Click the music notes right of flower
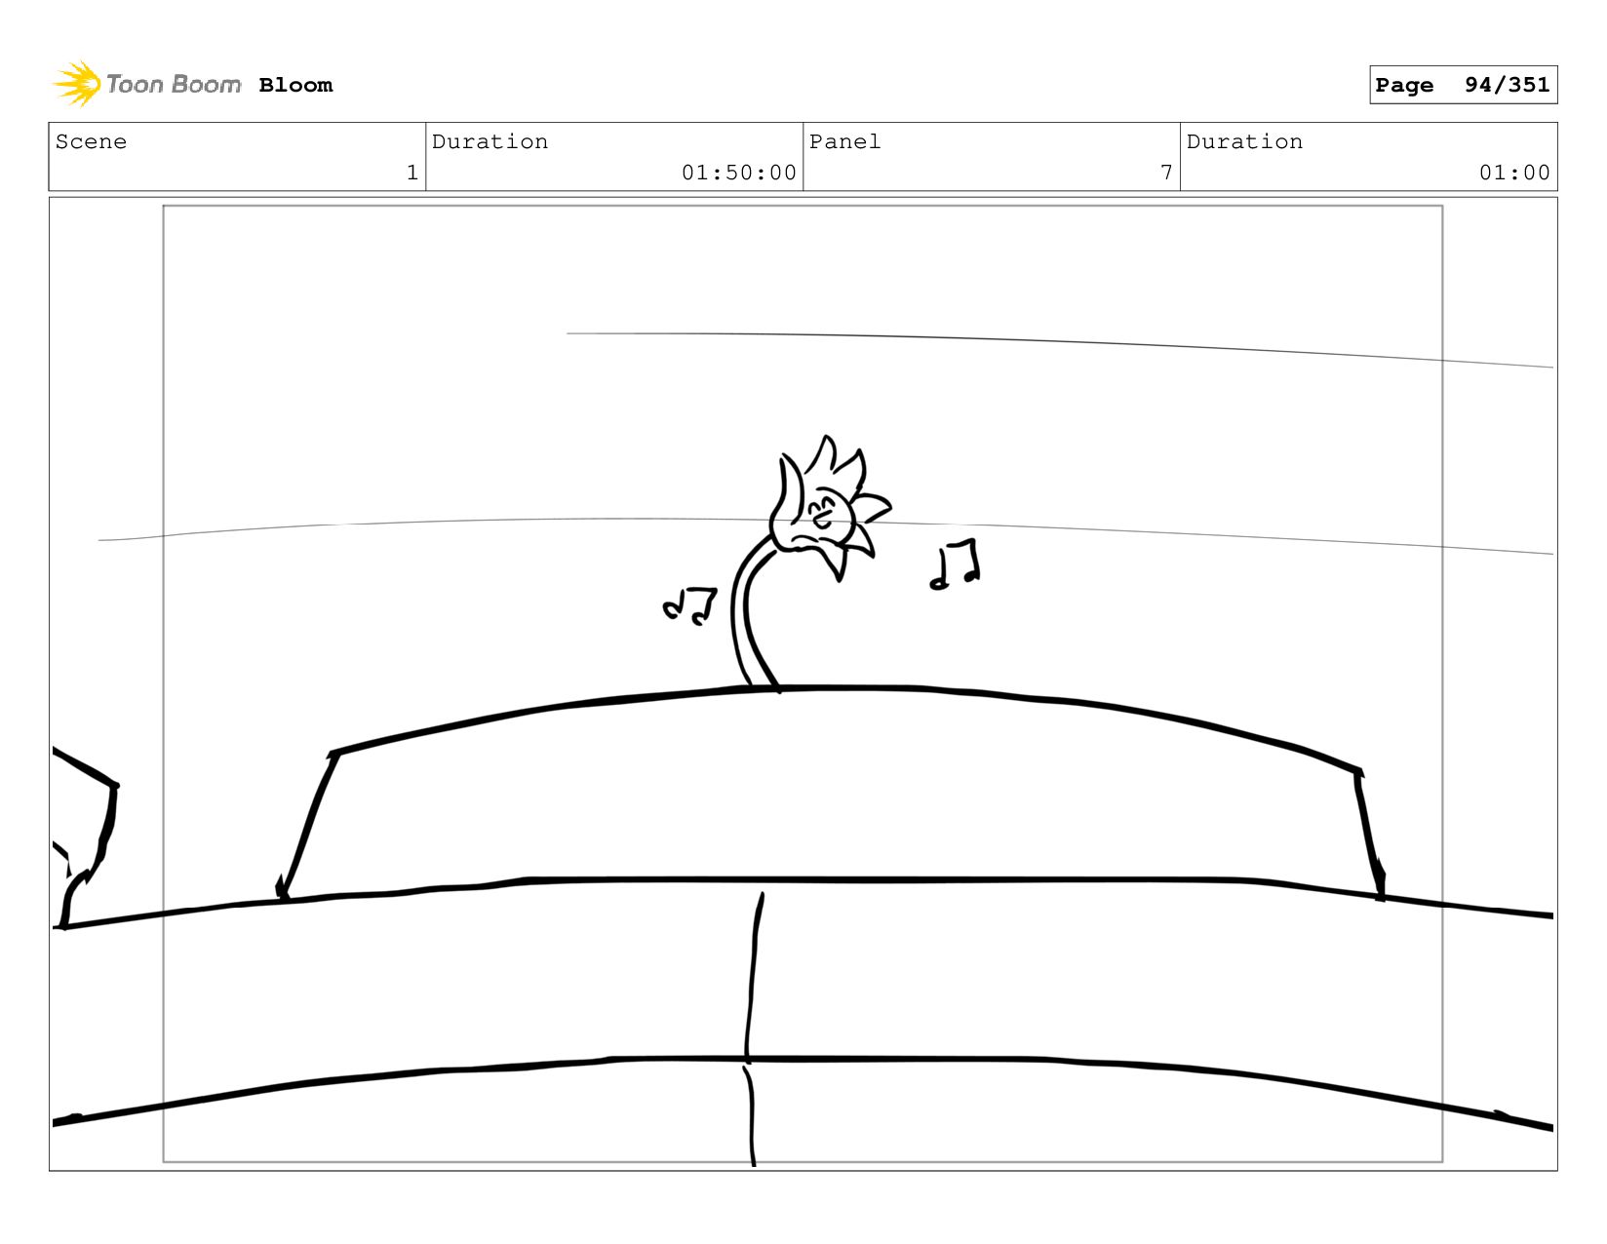The image size is (1607, 1244). [955, 564]
